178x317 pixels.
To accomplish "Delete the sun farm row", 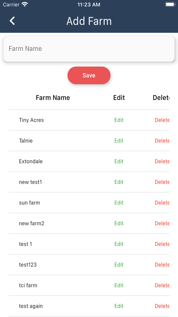I will (162, 203).
